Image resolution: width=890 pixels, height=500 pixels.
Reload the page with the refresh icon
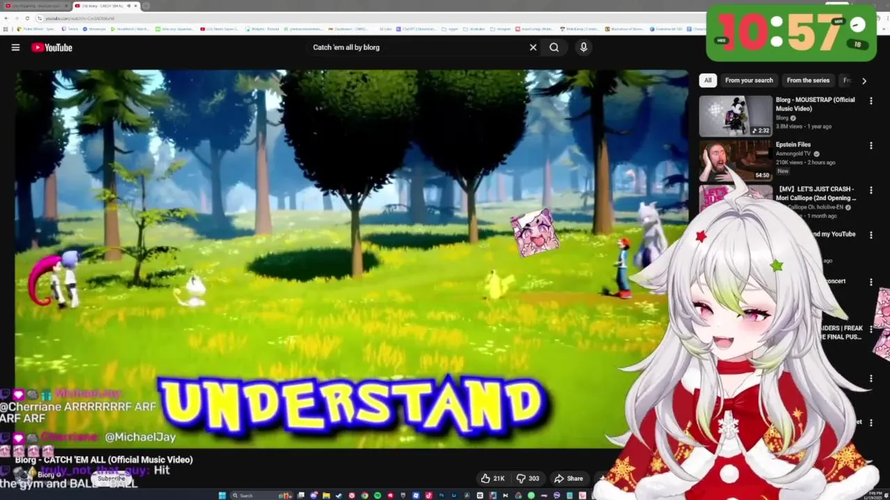(x=27, y=18)
